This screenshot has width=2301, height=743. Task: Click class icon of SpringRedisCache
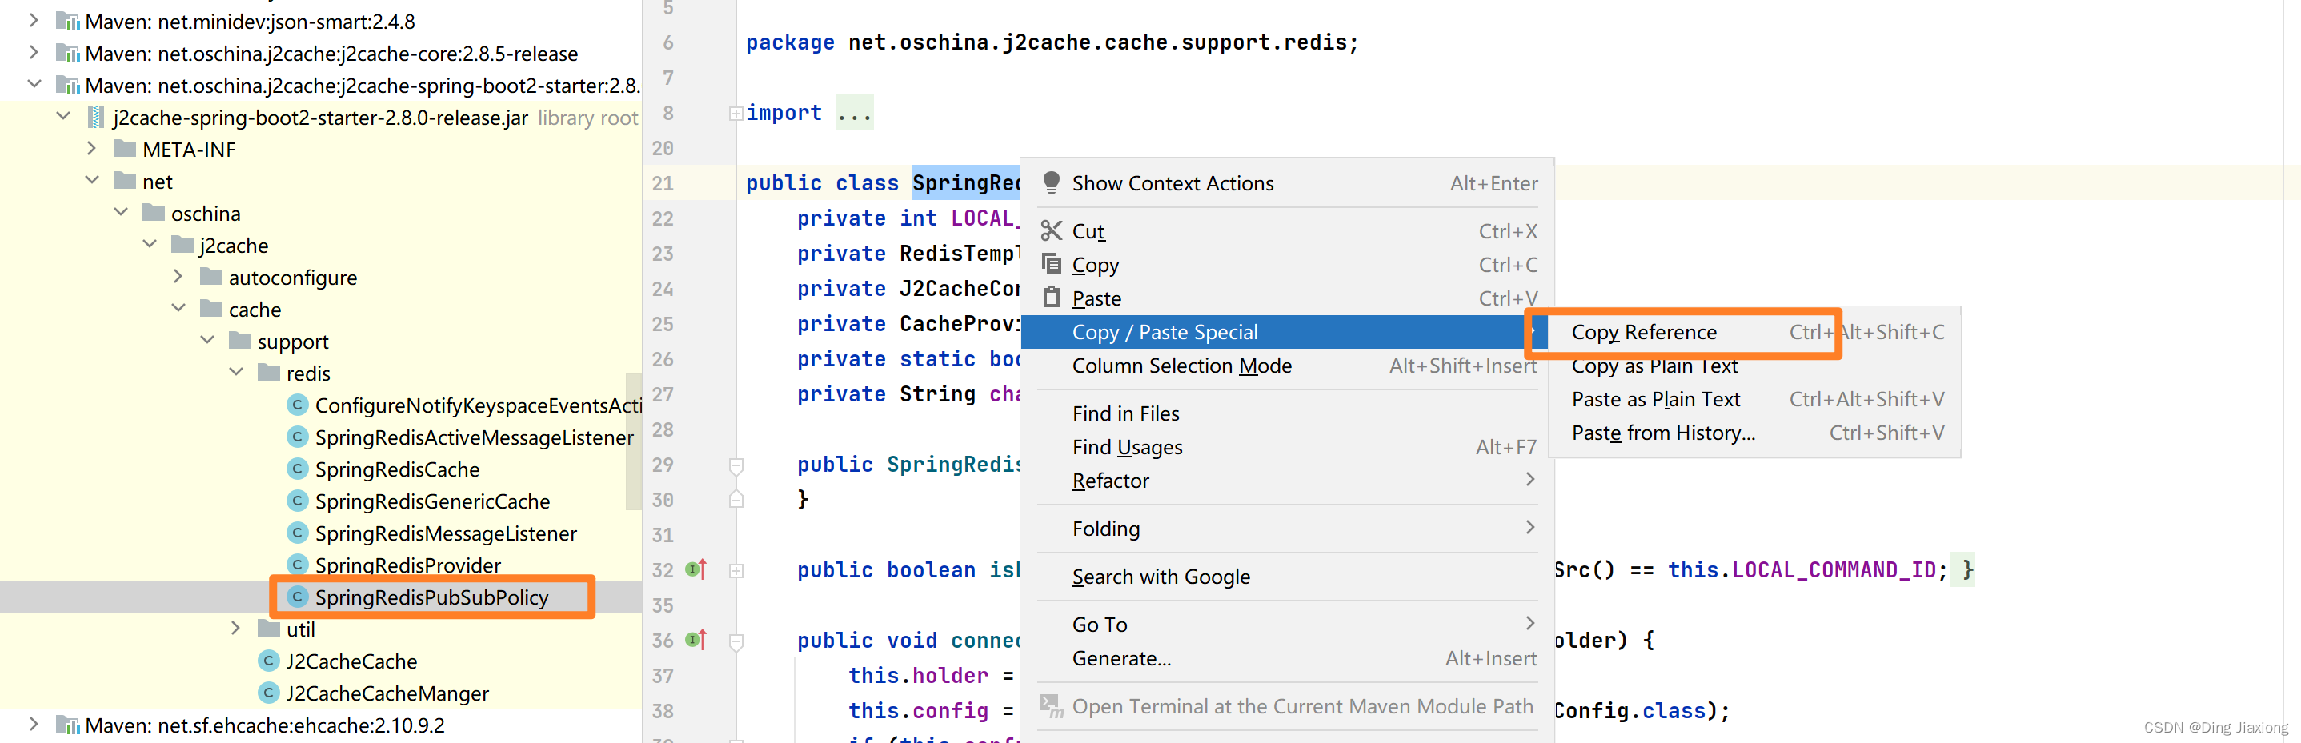298,469
